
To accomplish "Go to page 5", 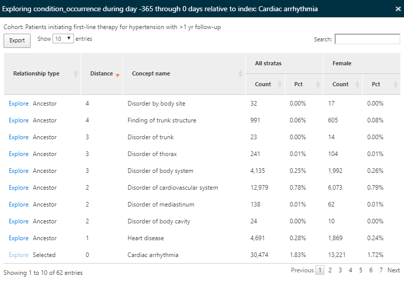I will point(361,270).
